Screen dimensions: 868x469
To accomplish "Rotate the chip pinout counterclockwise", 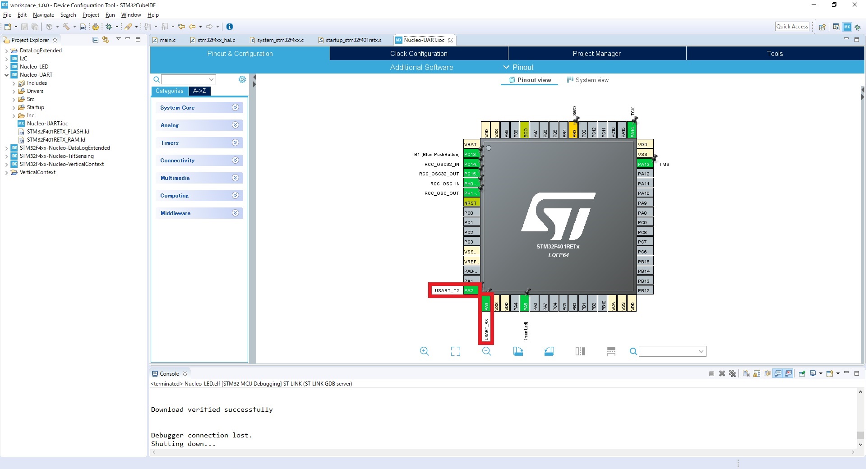I will 549,351.
